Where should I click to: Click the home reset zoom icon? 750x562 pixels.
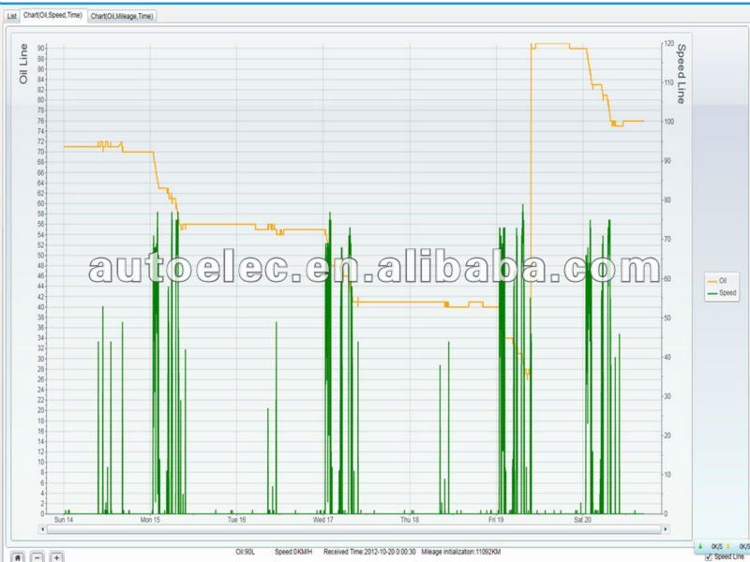click(x=18, y=557)
